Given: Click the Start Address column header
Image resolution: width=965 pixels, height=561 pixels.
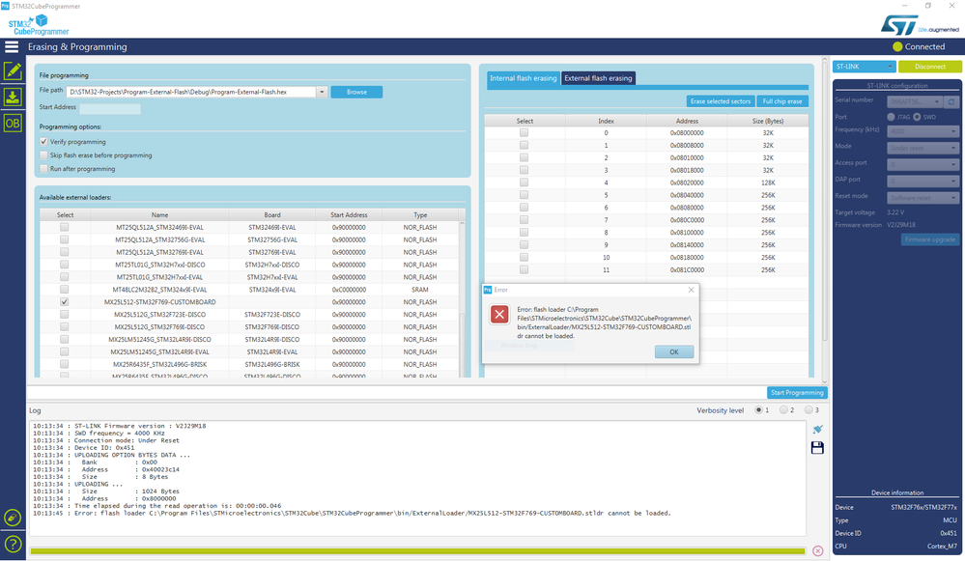Looking at the screenshot, I should [349, 214].
